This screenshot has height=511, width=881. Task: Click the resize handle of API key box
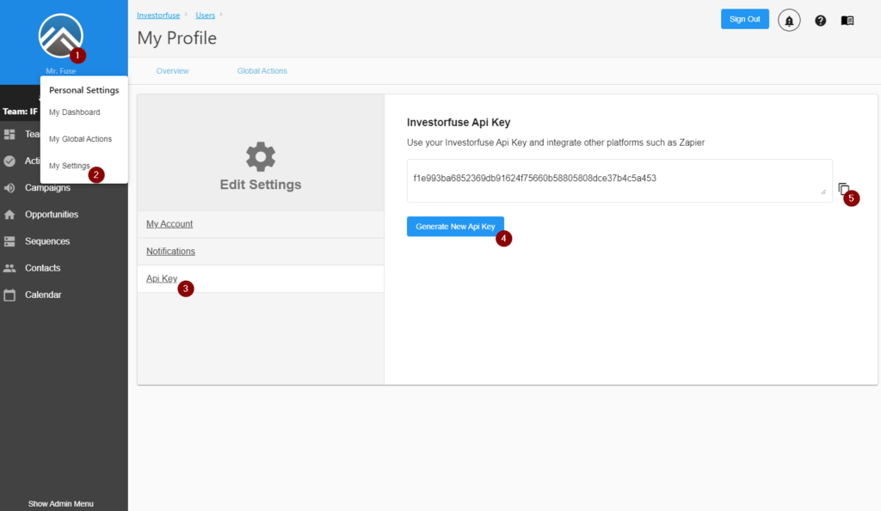823,192
